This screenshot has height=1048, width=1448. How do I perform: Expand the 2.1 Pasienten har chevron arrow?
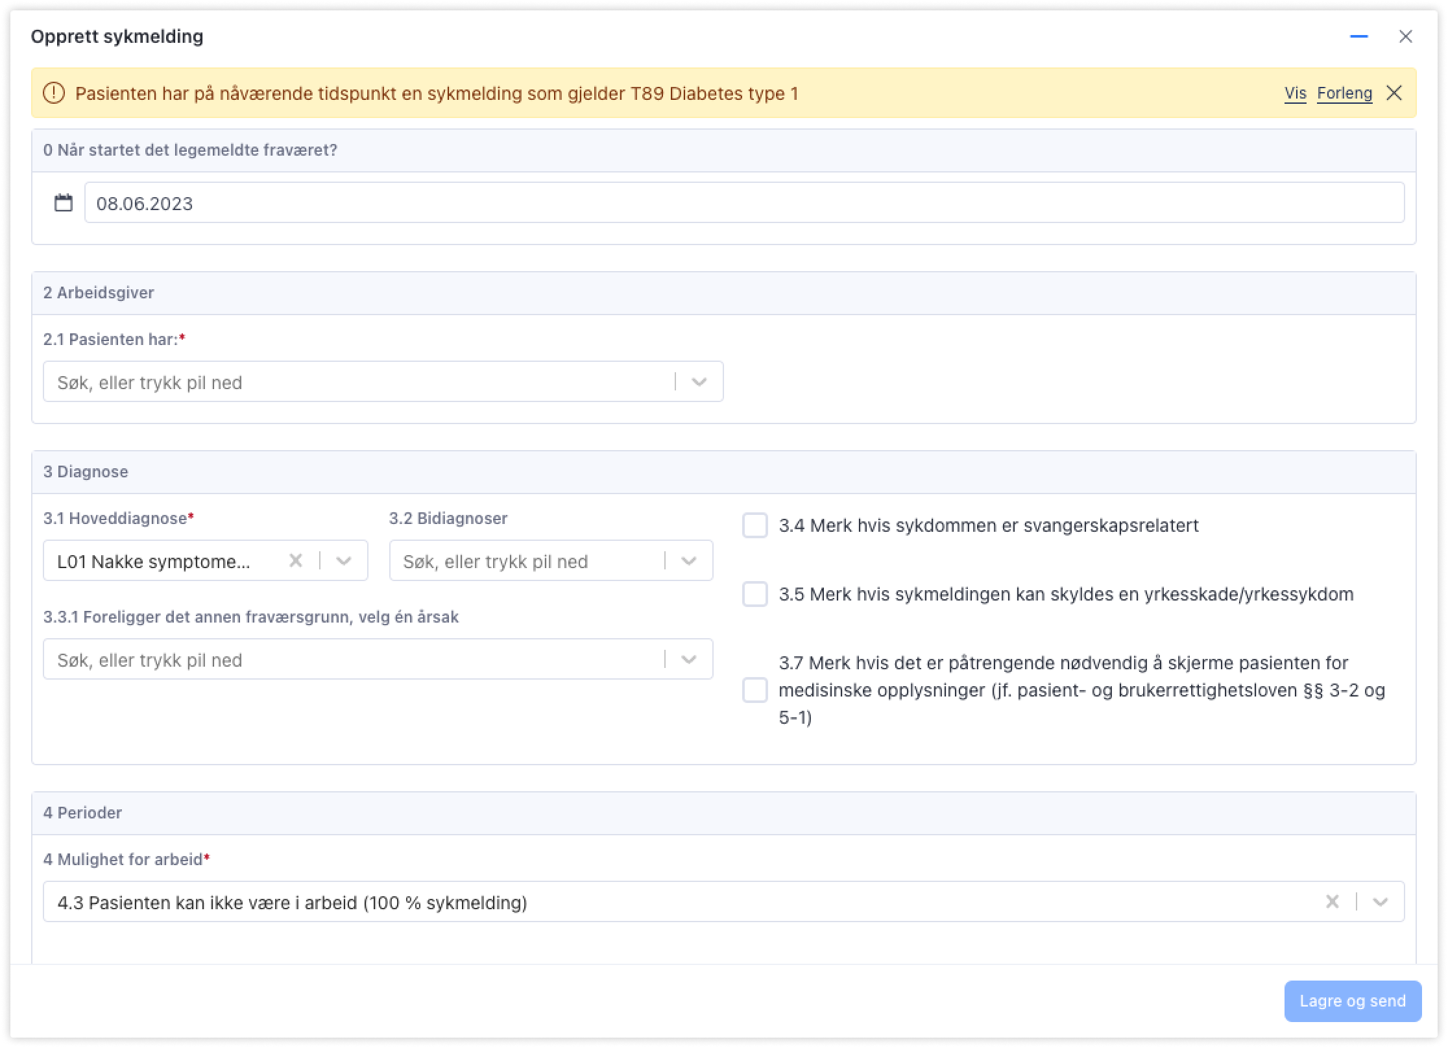click(699, 382)
